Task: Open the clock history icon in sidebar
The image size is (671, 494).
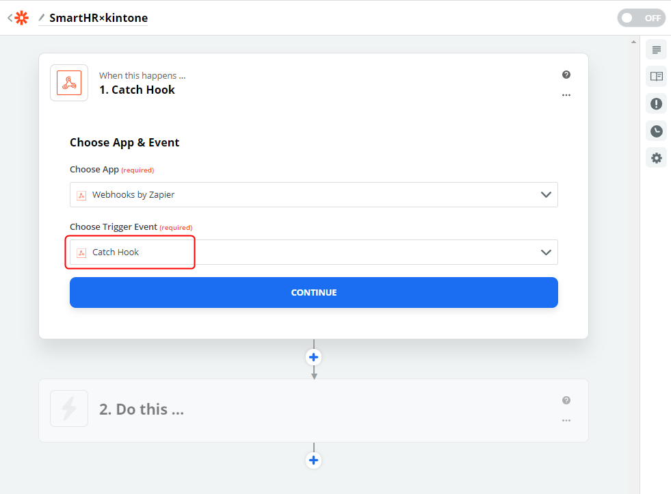Action: click(656, 131)
